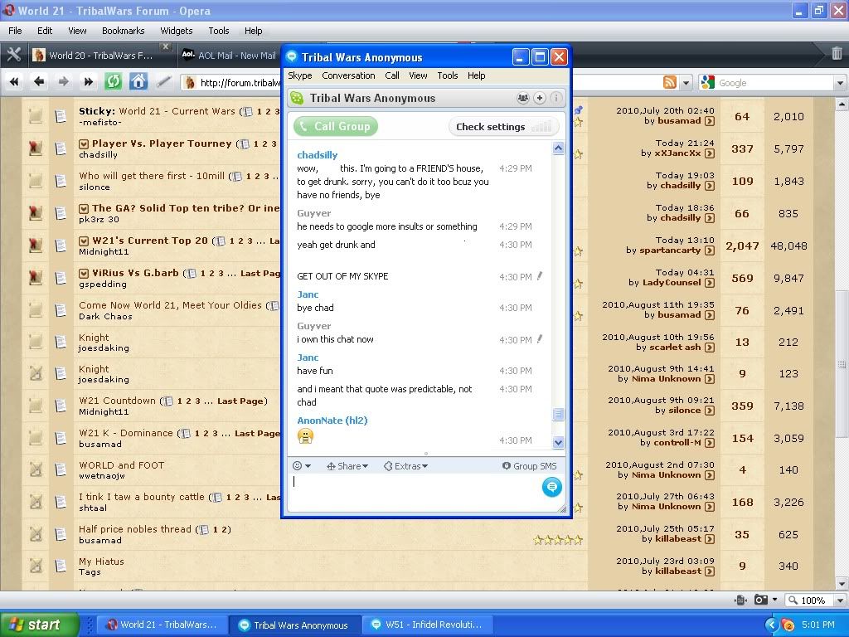Click the Skype group participants icon
Viewport: 849px width, 637px height.
click(x=522, y=98)
